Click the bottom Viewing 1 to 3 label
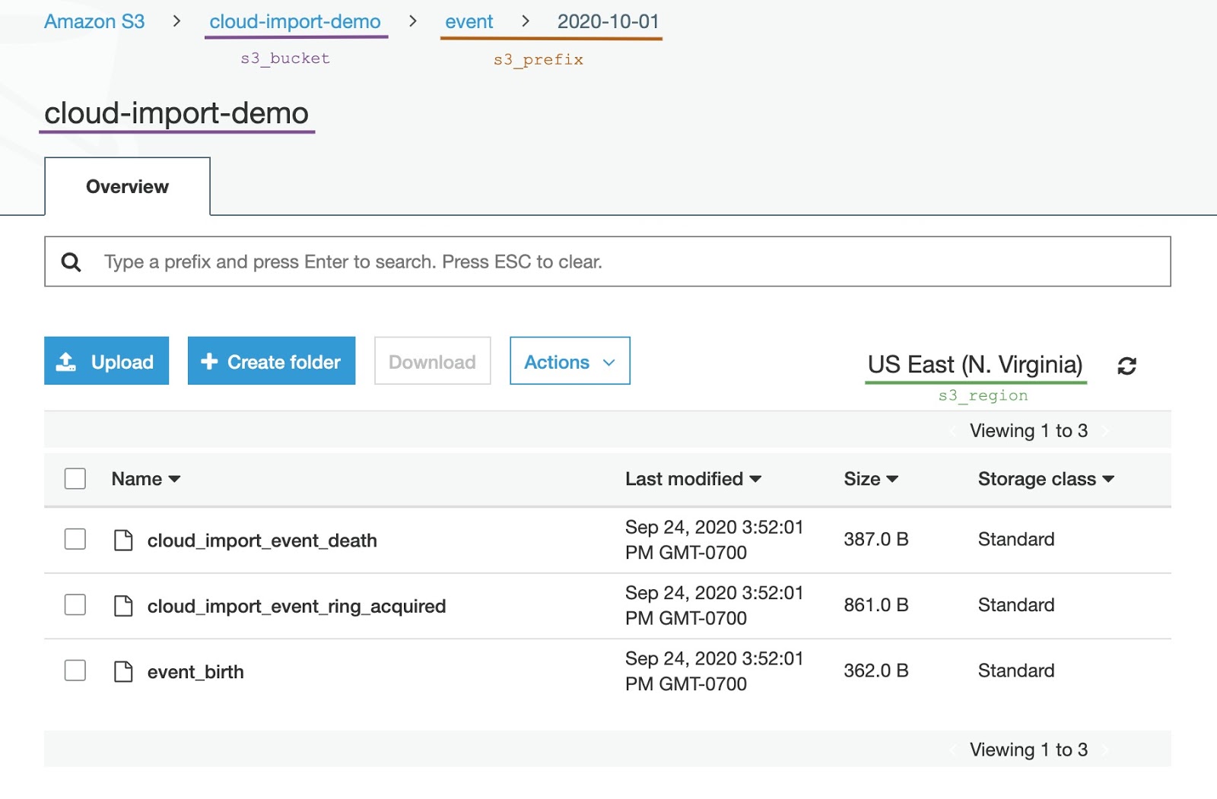The height and width of the screenshot is (799, 1217). [x=1028, y=750]
